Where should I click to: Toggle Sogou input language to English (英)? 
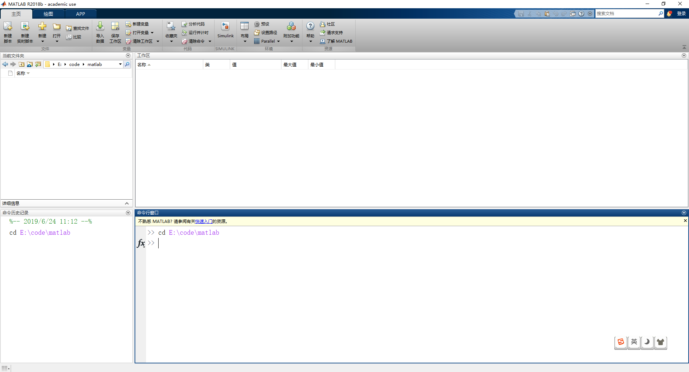[x=634, y=342]
